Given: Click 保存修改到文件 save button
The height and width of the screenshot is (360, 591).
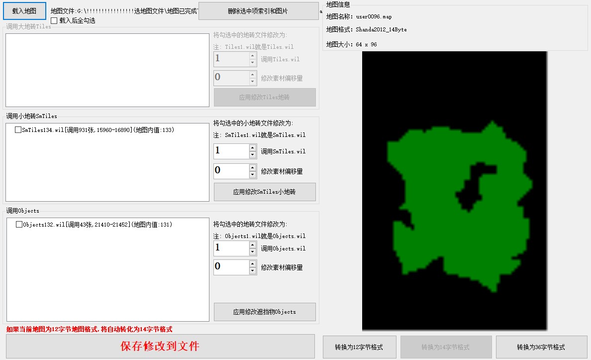Looking at the screenshot, I should 160,347.
